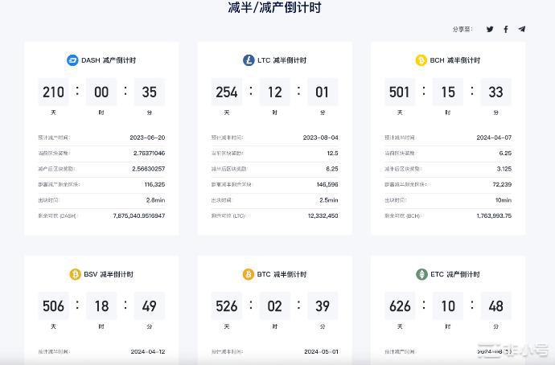Select BCH block time 10min
555x365 pixels.
click(504, 200)
